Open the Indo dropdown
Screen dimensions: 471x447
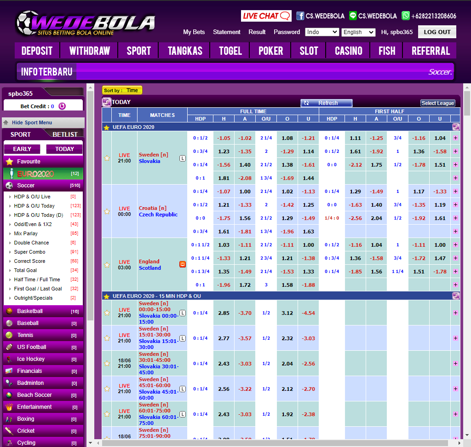click(x=322, y=32)
